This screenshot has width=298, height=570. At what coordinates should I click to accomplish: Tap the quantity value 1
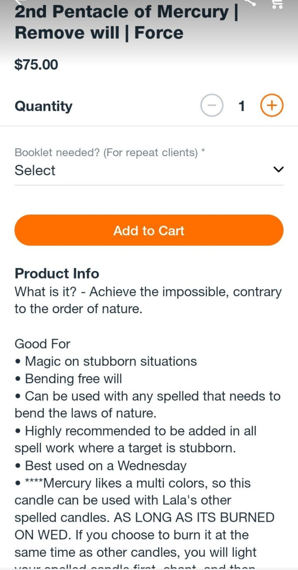point(241,106)
